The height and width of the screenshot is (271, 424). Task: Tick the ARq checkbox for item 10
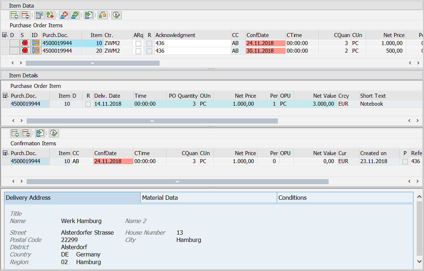pos(138,43)
